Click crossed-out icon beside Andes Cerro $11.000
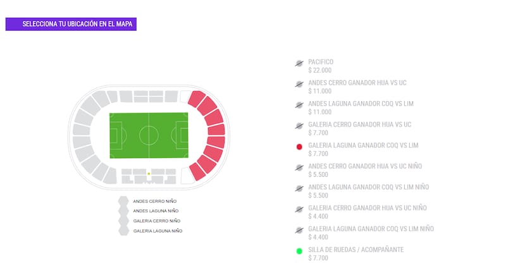 299,84
